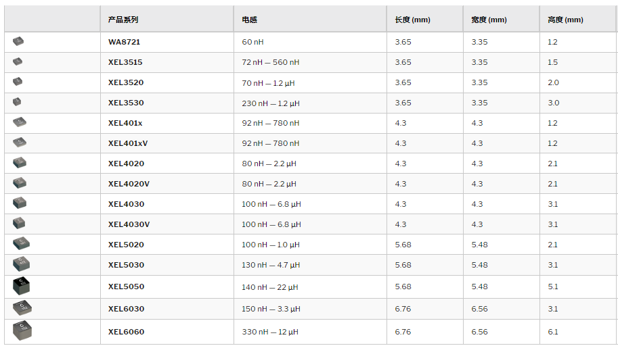Click the XEL5020 inductor thumbnail image

21,243
